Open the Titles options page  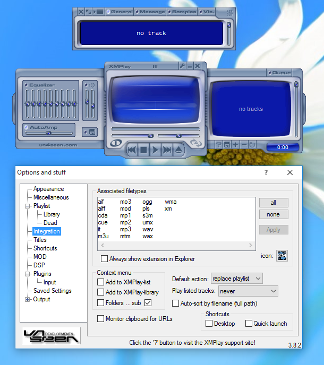pos(40,240)
